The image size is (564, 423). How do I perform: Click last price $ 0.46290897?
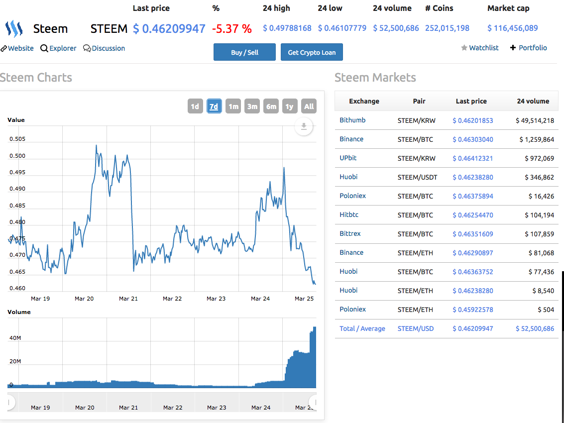pos(472,253)
